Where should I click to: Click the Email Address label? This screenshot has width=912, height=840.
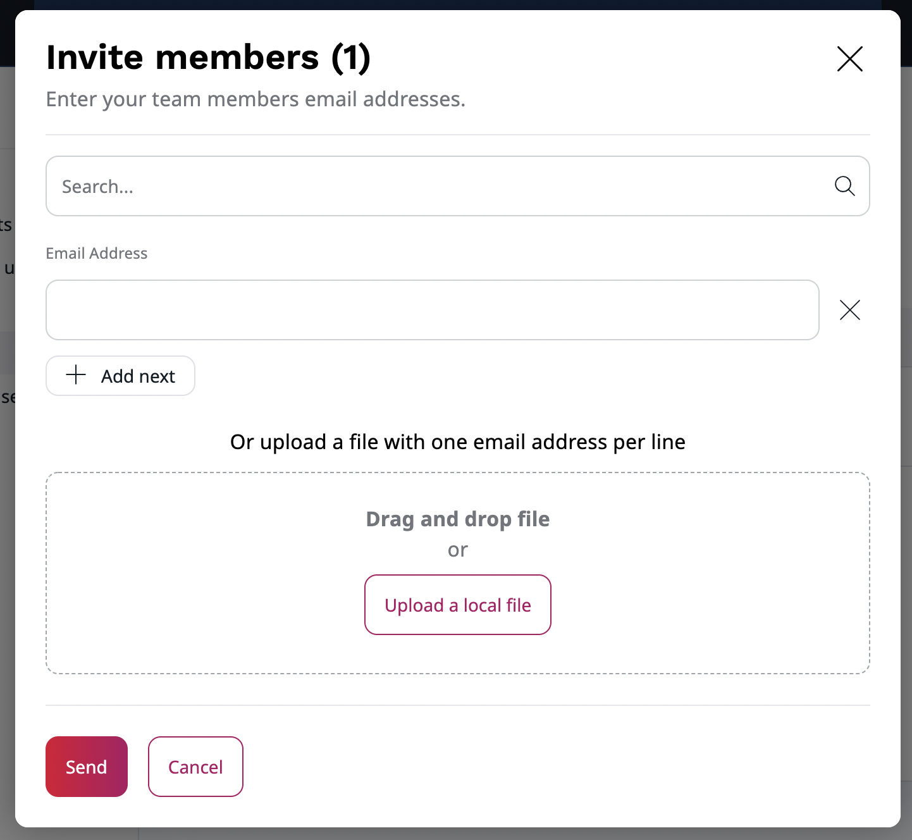click(x=96, y=252)
